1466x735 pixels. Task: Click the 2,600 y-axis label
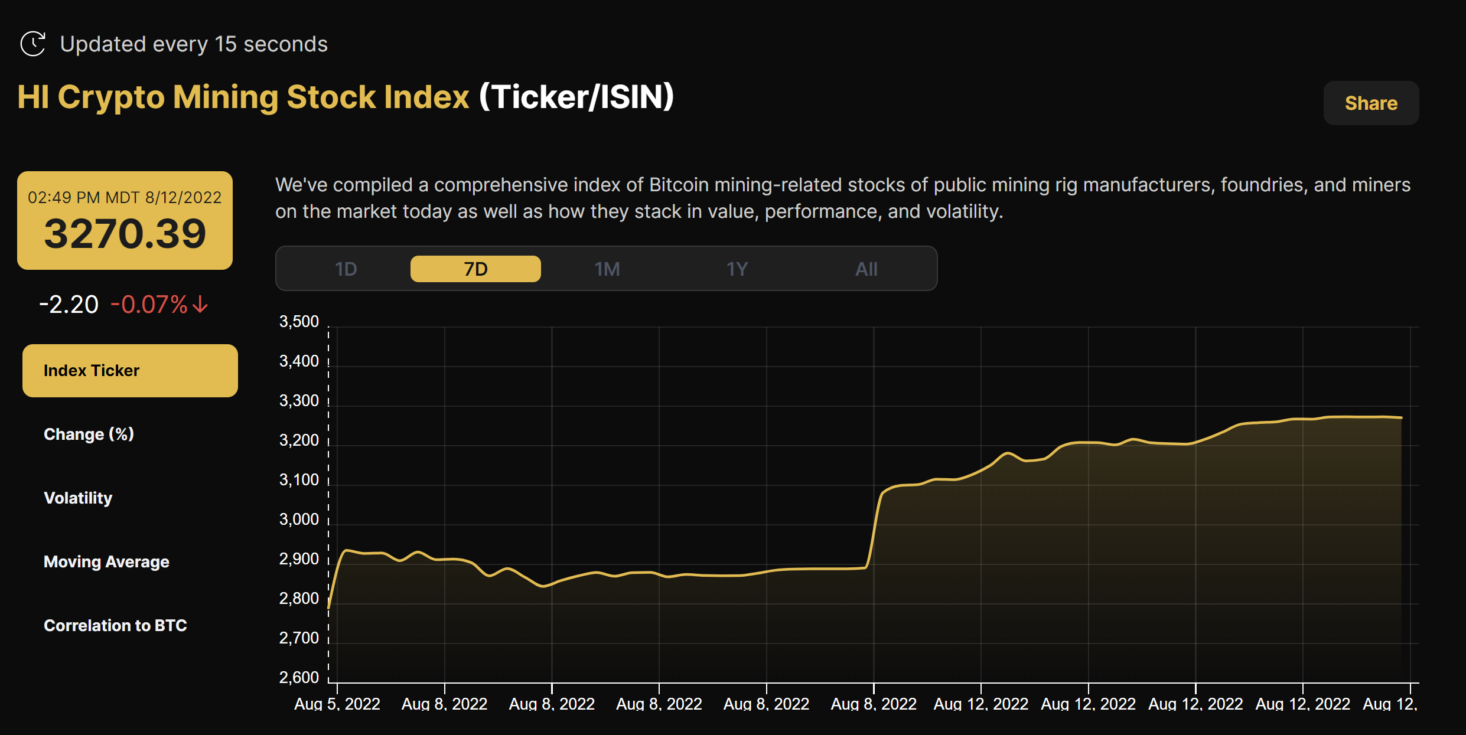299,678
